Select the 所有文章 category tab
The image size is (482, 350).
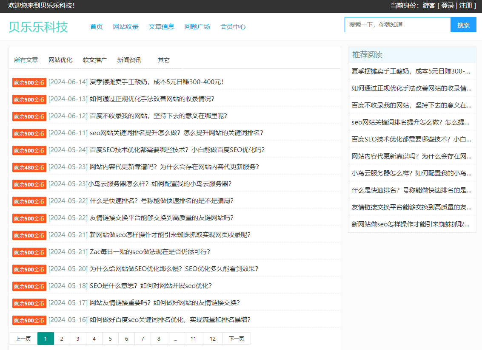point(26,60)
